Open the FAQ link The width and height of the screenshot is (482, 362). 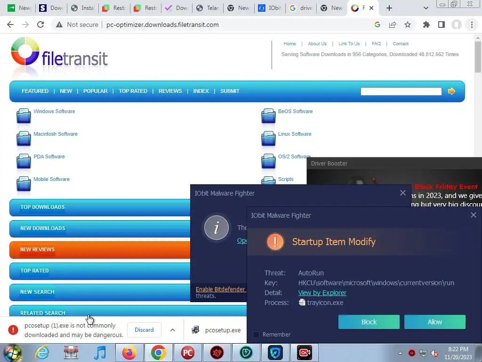click(376, 44)
